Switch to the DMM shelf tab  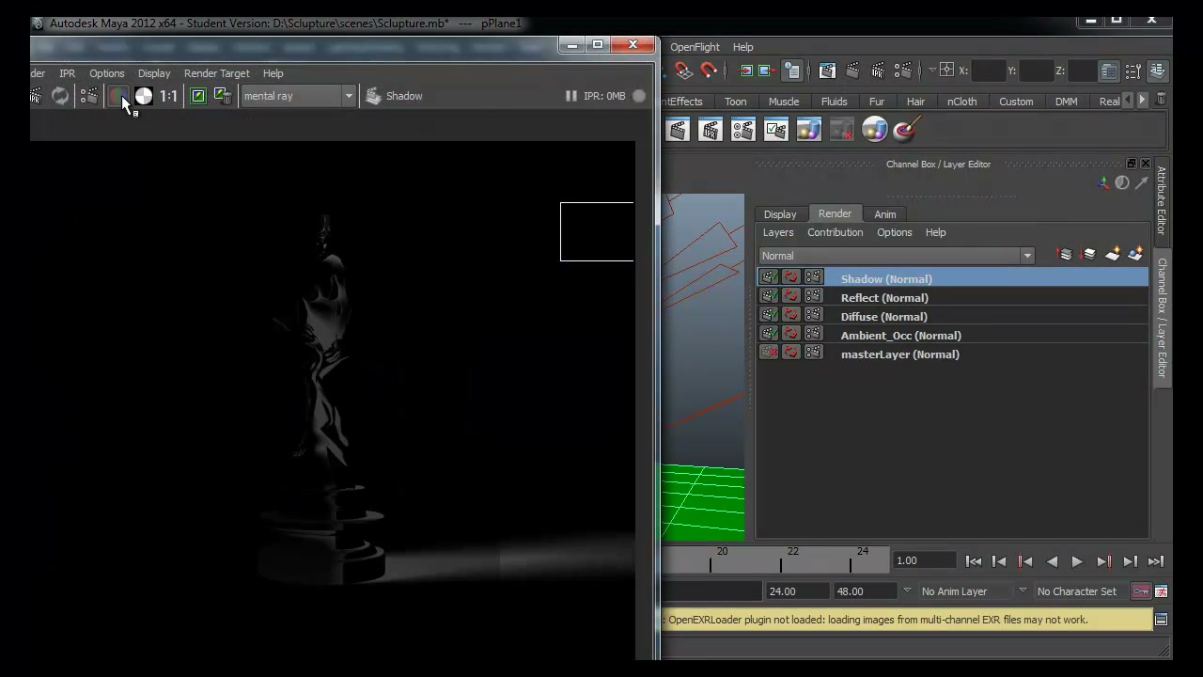[1067, 102]
